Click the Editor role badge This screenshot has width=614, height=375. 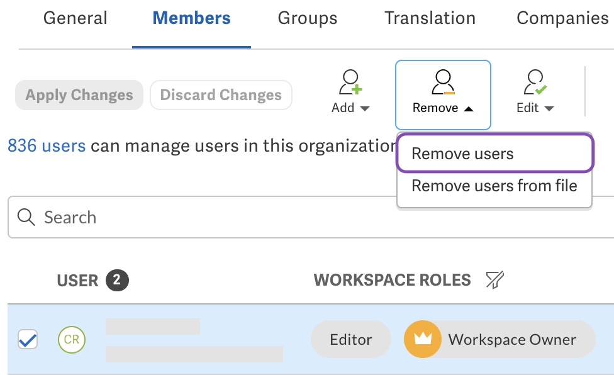[351, 339]
